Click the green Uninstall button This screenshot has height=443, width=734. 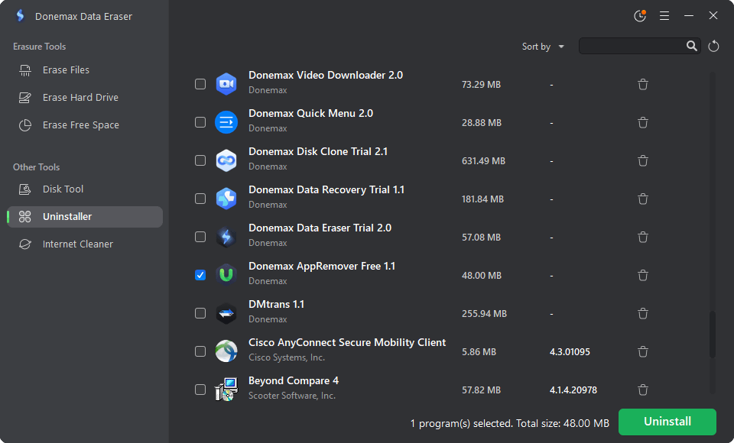[667, 422]
